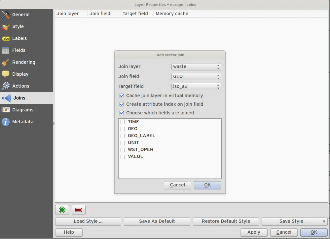330x239 pixels.
Task: Open the Target field dropdown showing iso_a2
Action: (196, 87)
